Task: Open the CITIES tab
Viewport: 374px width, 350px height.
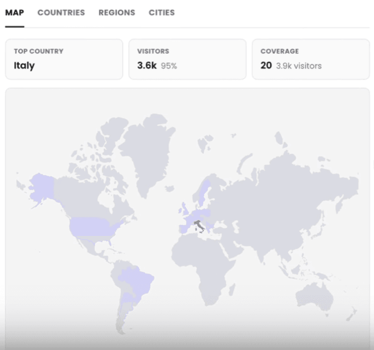Action: 162,13
